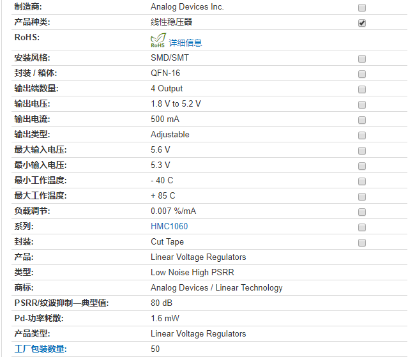
Task: Click the Low Noise High PSRR value
Action: (x=192, y=273)
